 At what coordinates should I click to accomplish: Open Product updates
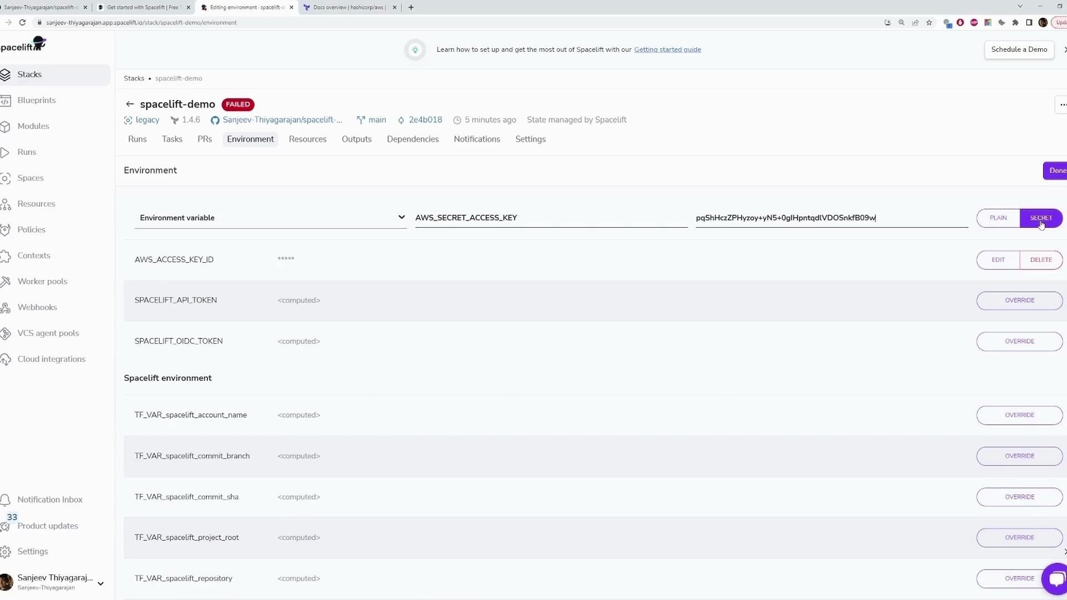click(47, 526)
